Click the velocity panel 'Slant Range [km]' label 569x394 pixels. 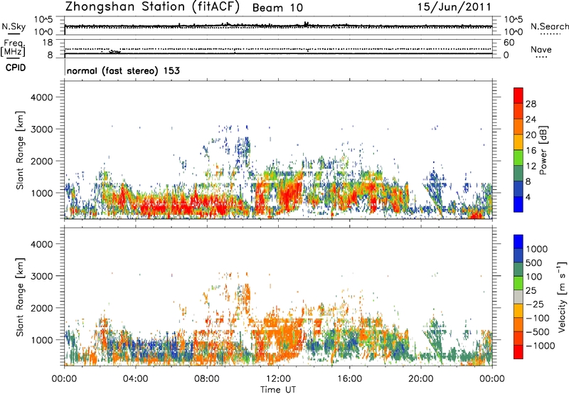coord(20,297)
